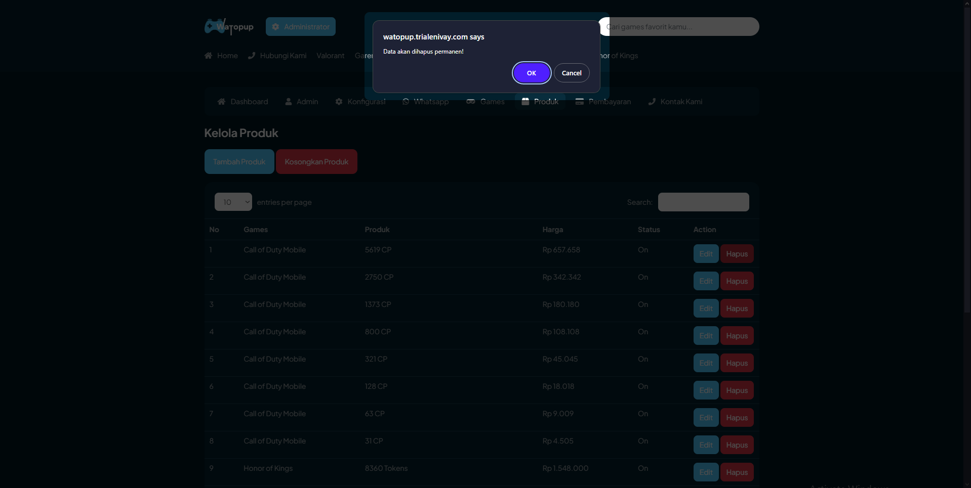Confirm deletion with the OK button
Image resolution: width=971 pixels, height=488 pixels.
pos(531,73)
